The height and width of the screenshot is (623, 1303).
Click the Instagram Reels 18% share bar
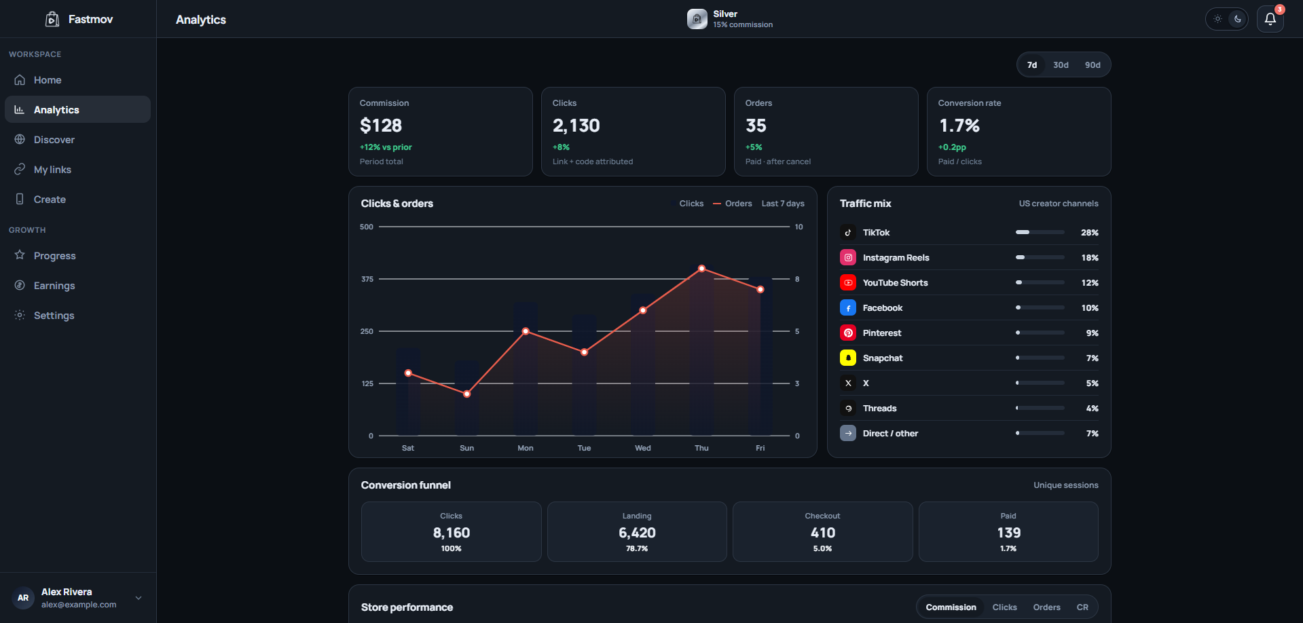coord(1040,257)
